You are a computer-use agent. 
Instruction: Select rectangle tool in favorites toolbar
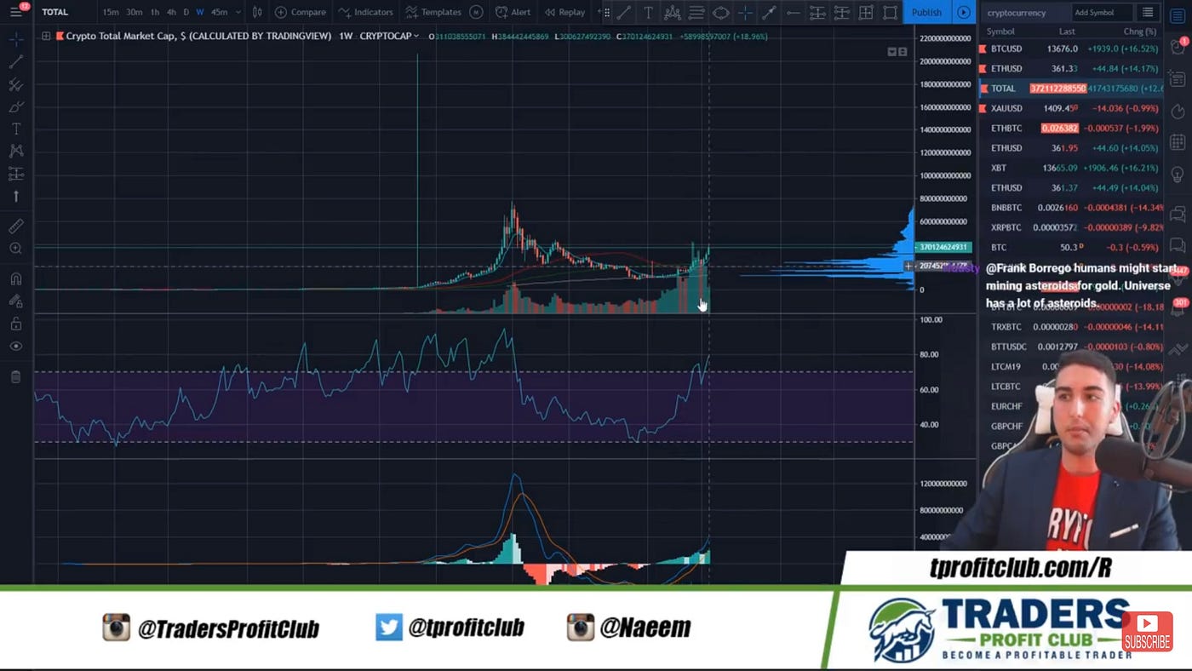[x=890, y=12]
